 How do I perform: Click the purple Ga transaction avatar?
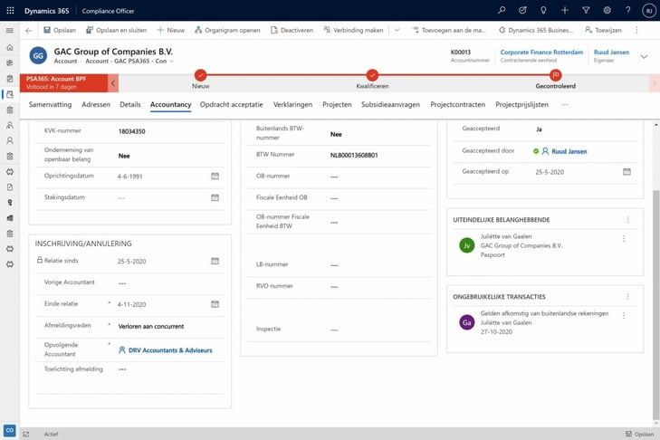(467, 322)
